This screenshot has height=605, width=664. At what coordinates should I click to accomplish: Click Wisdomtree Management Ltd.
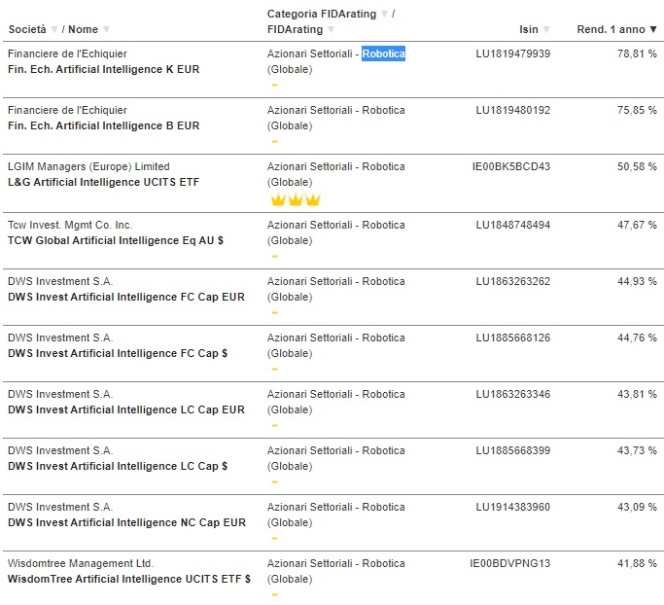pos(81,563)
